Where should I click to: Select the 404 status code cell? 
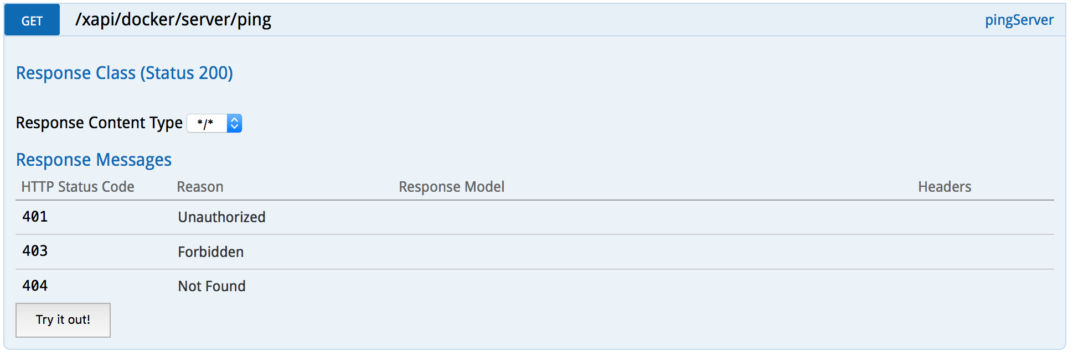pyautogui.click(x=35, y=286)
